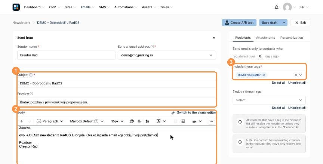The height and width of the screenshot is (164, 323).
Task: Click into the email body text area
Action: [x=117, y=145]
